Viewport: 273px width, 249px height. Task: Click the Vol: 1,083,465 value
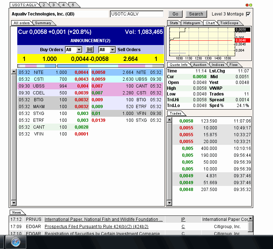144,32
